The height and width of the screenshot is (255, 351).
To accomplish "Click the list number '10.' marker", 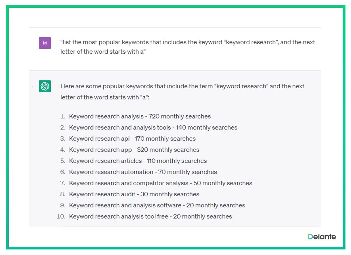I will point(61,216).
